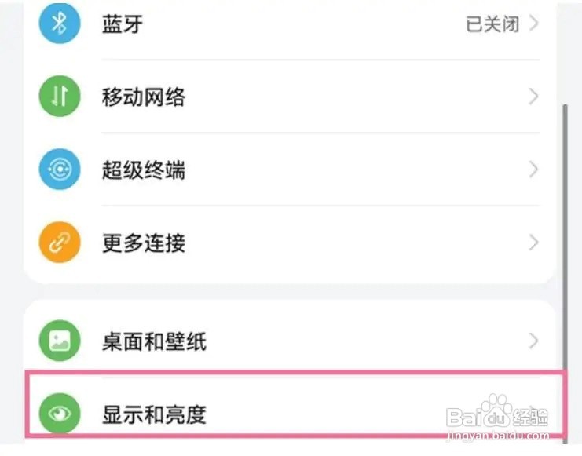Screen dimensions: 582x456
Task: Tap the Super Device (超级终端) circular icon
Action: [x=60, y=170]
